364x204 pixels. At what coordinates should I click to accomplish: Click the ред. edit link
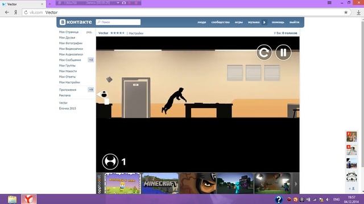[x=89, y=32]
